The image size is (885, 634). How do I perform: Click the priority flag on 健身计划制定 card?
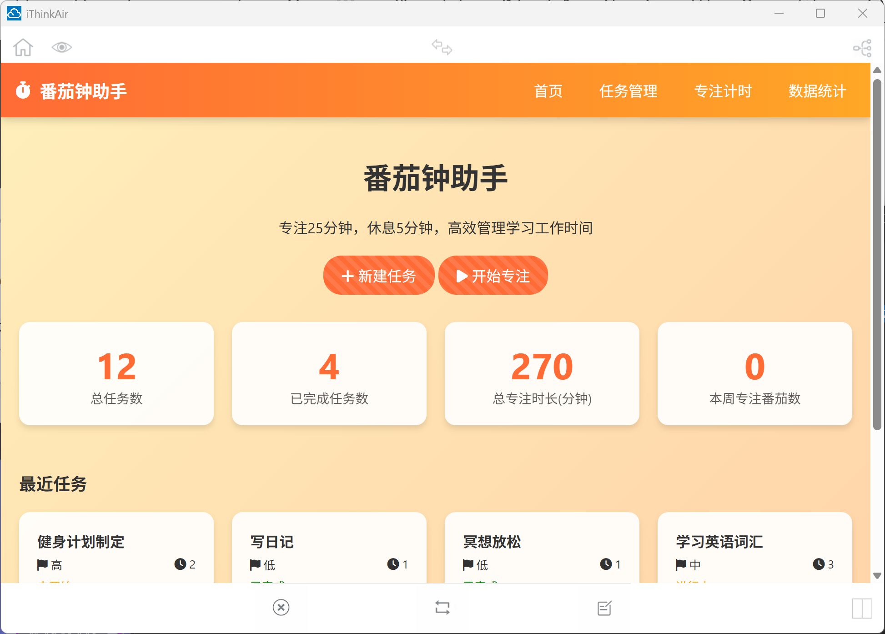42,564
